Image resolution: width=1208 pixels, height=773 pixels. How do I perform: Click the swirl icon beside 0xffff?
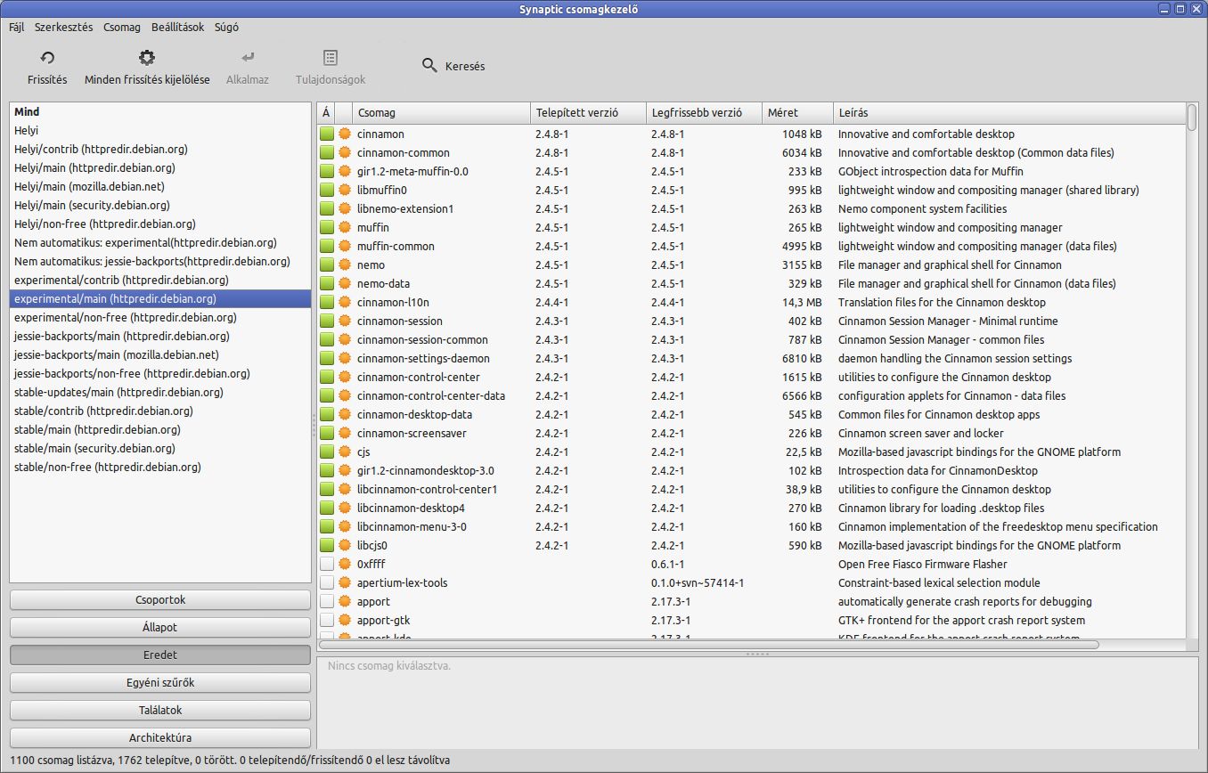coord(345,564)
